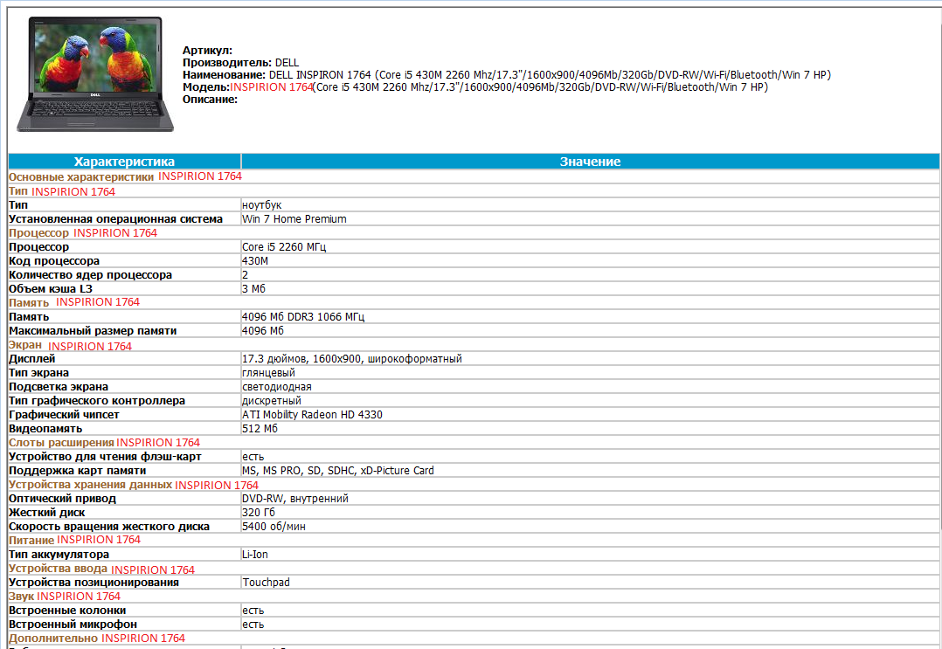
Task: Select the 'Артикул:' label
Action: coord(207,51)
